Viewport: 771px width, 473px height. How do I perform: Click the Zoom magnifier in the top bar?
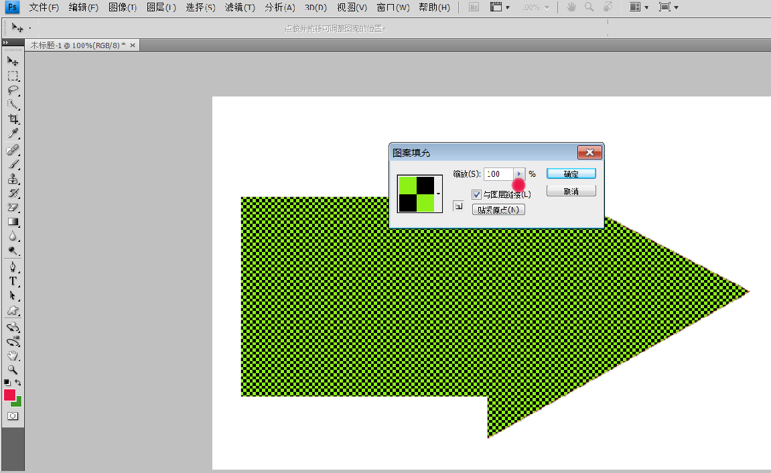click(x=589, y=7)
